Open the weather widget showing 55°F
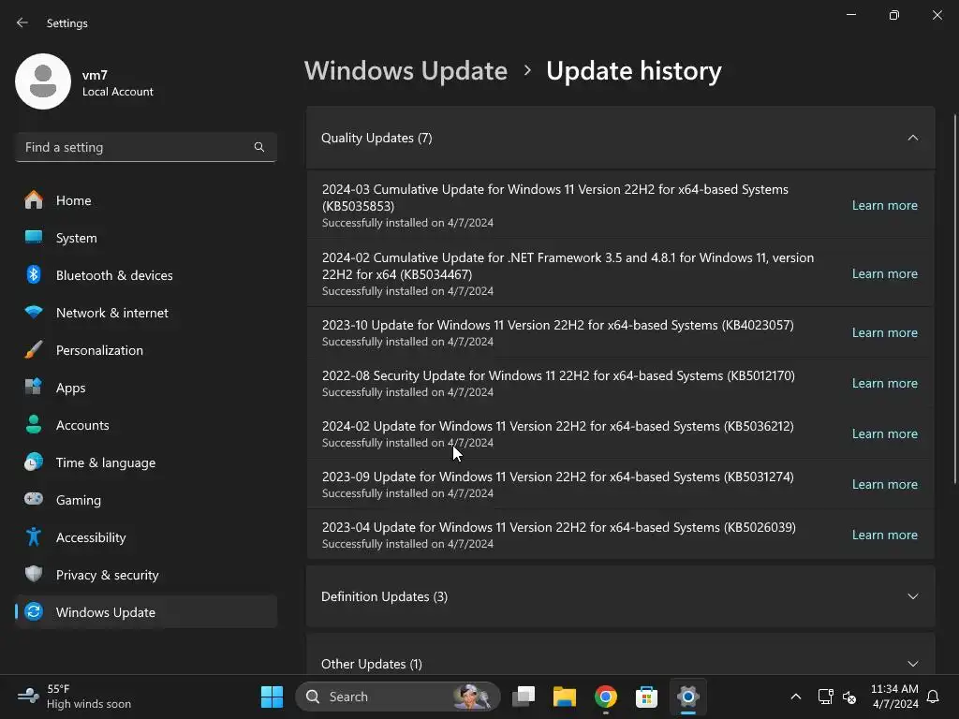 point(73,697)
